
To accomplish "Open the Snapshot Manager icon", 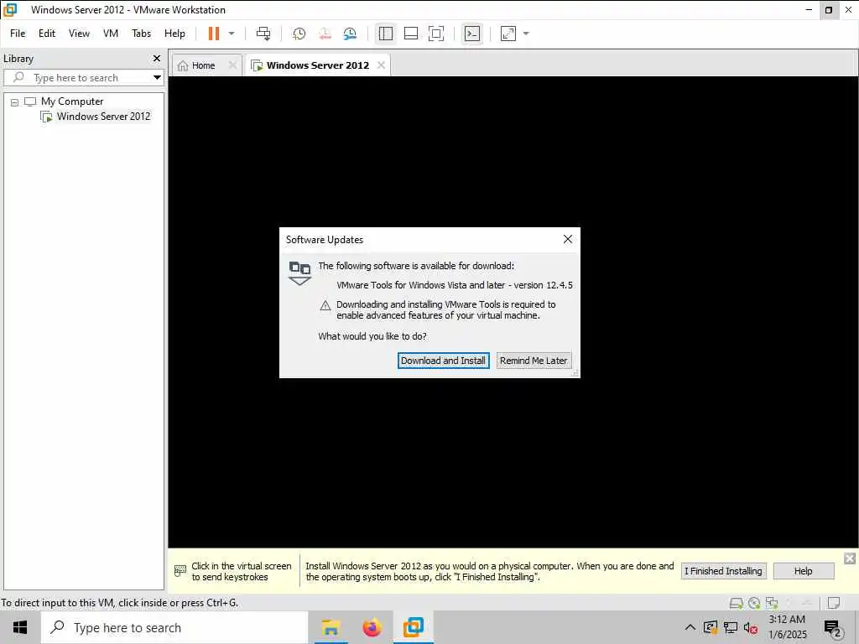I will (x=350, y=34).
